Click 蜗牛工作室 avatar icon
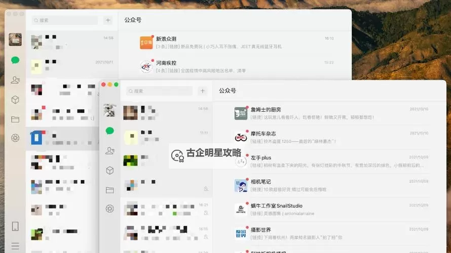 241,209
